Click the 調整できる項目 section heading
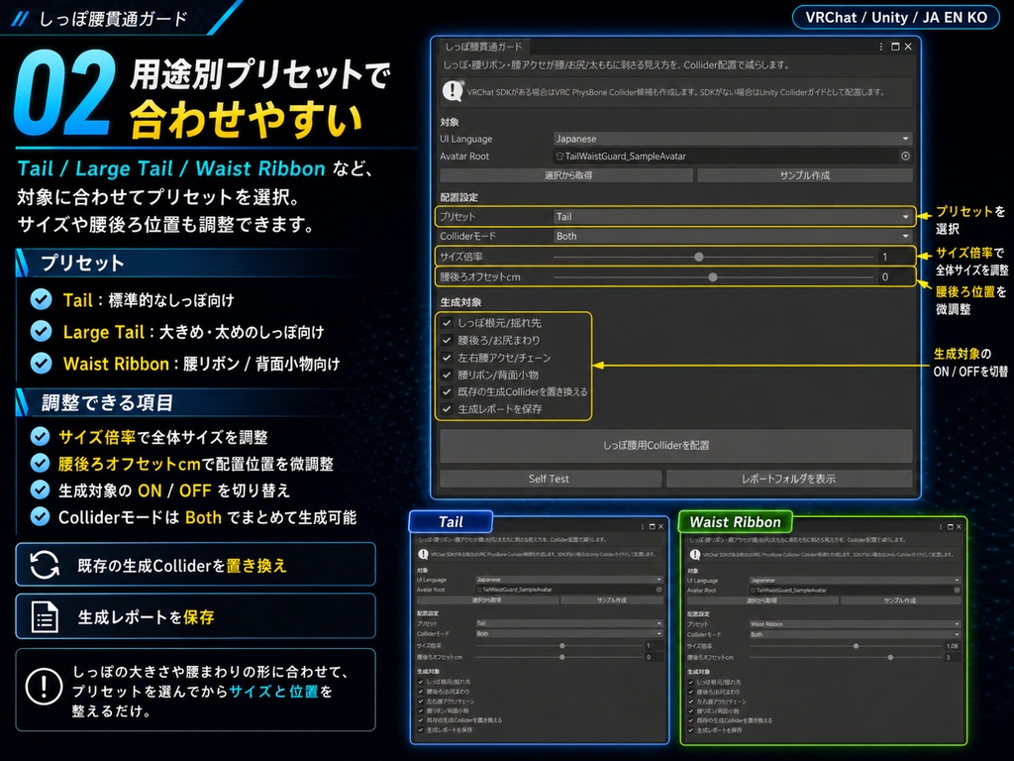Image resolution: width=1014 pixels, height=761 pixels. tap(107, 402)
